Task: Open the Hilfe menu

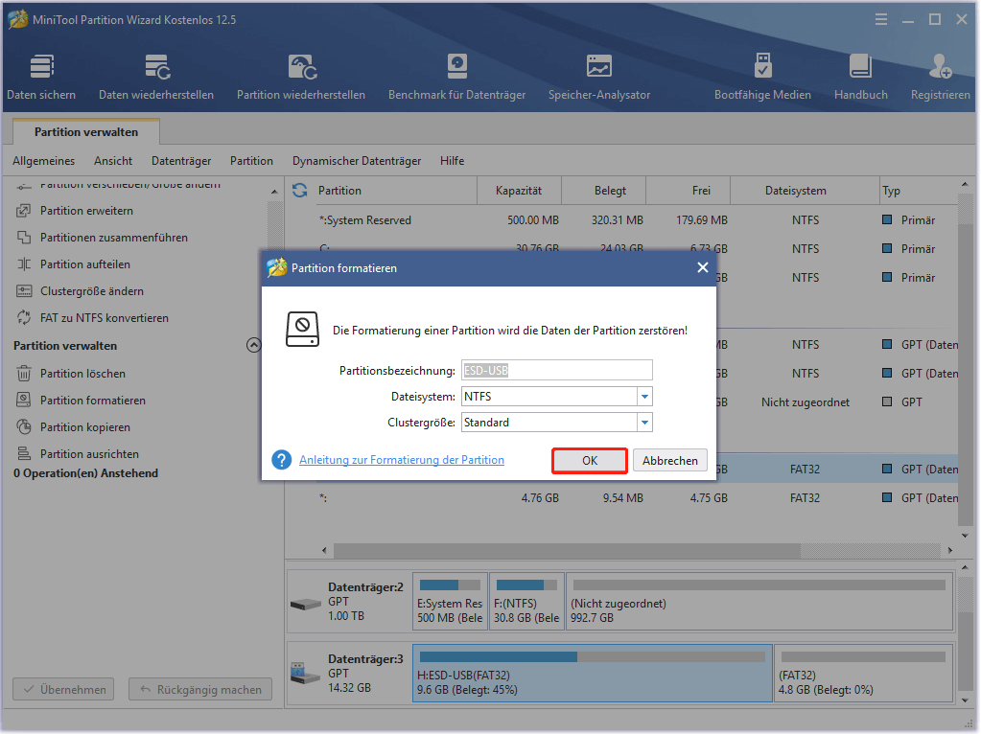Action: tap(452, 161)
